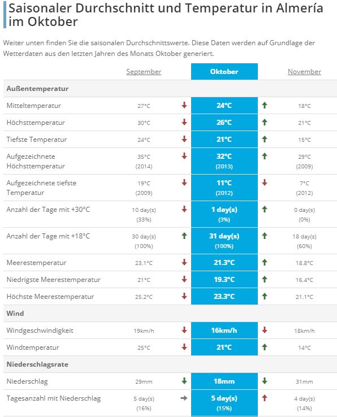Viewport: 337px width, 417px height.
Task: Click the 32°C (2013) October cell
Action: pyautogui.click(x=224, y=161)
